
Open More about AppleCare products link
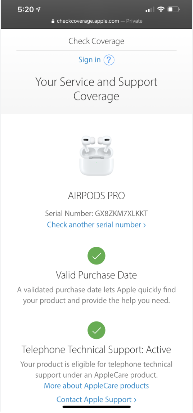click(x=96, y=386)
